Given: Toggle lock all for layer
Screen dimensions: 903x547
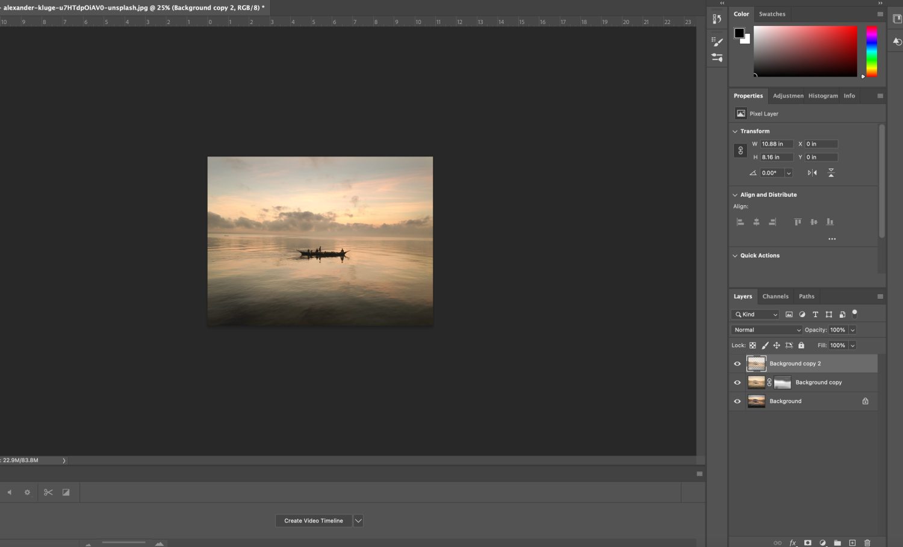Looking at the screenshot, I should coord(801,345).
